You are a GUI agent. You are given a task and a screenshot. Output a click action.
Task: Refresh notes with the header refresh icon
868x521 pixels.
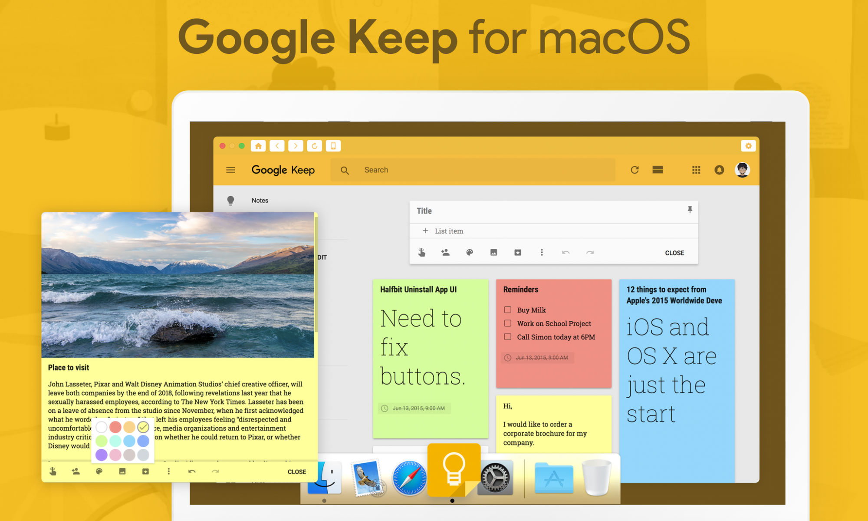pyautogui.click(x=635, y=170)
